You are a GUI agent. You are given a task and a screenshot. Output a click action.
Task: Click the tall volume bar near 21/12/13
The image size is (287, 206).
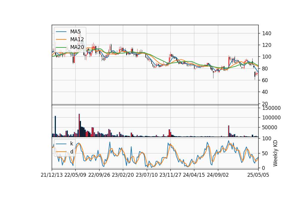pos(55,126)
